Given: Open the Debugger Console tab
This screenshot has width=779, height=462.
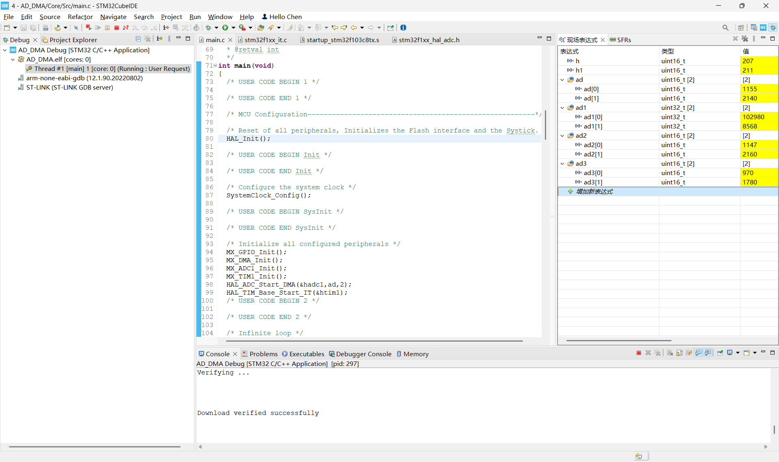Looking at the screenshot, I should [x=363, y=354].
